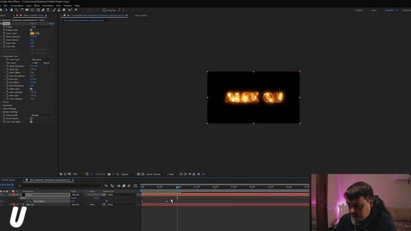Image resolution: width=411 pixels, height=231 pixels.
Task: Switch to the Standard workspace
Action: 389,10
